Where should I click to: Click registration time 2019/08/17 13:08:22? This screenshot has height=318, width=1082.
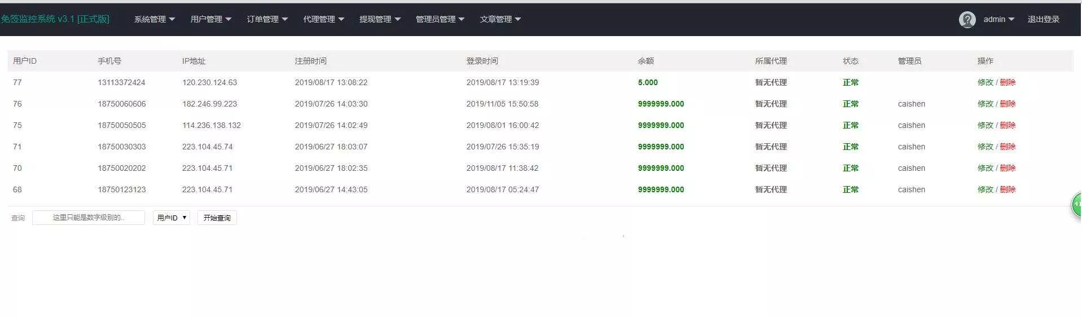[x=331, y=82]
